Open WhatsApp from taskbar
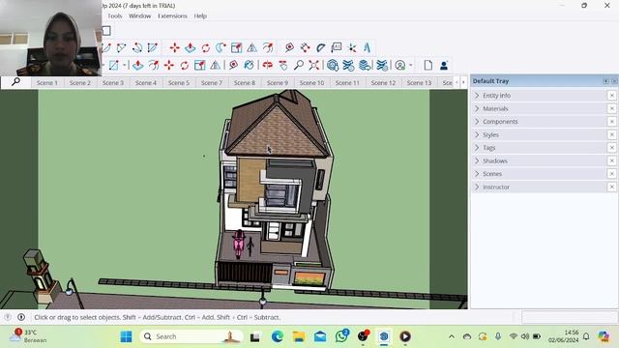The width and height of the screenshot is (619, 348). pyautogui.click(x=341, y=336)
